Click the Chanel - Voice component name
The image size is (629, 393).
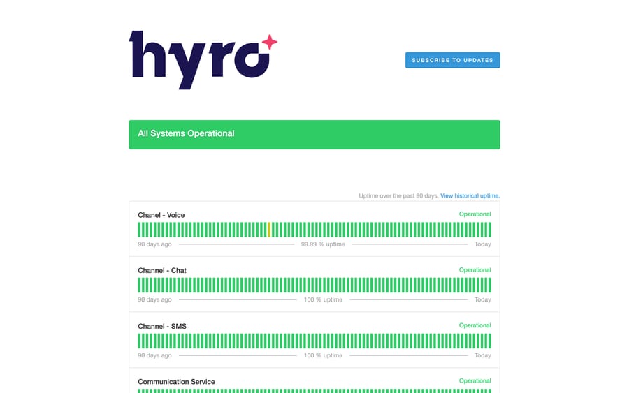(x=161, y=215)
